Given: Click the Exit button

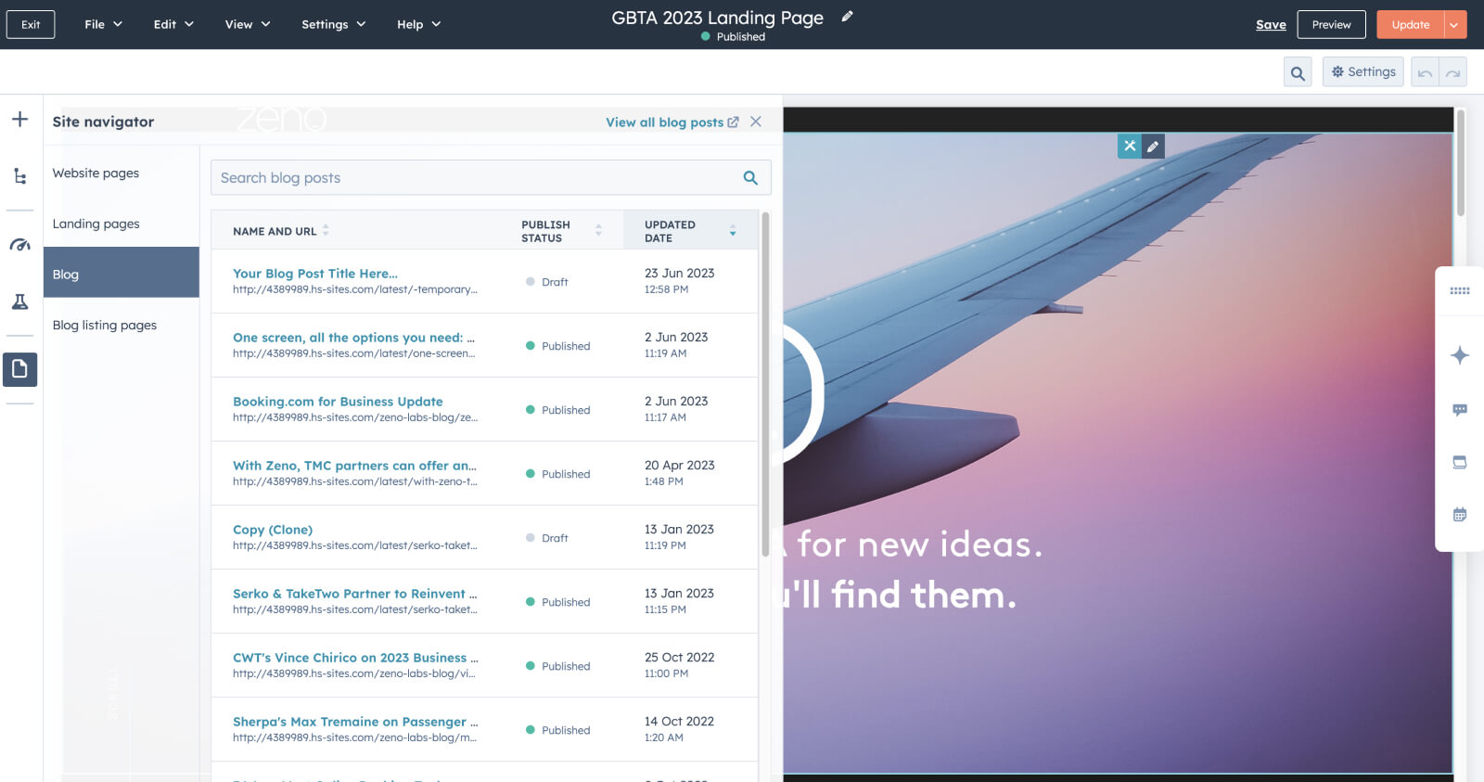Looking at the screenshot, I should (31, 24).
